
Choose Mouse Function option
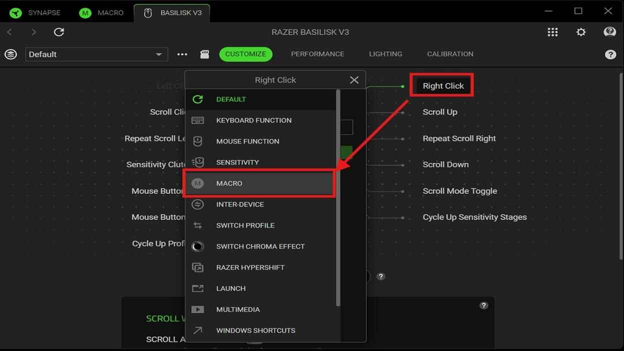[x=261, y=141]
